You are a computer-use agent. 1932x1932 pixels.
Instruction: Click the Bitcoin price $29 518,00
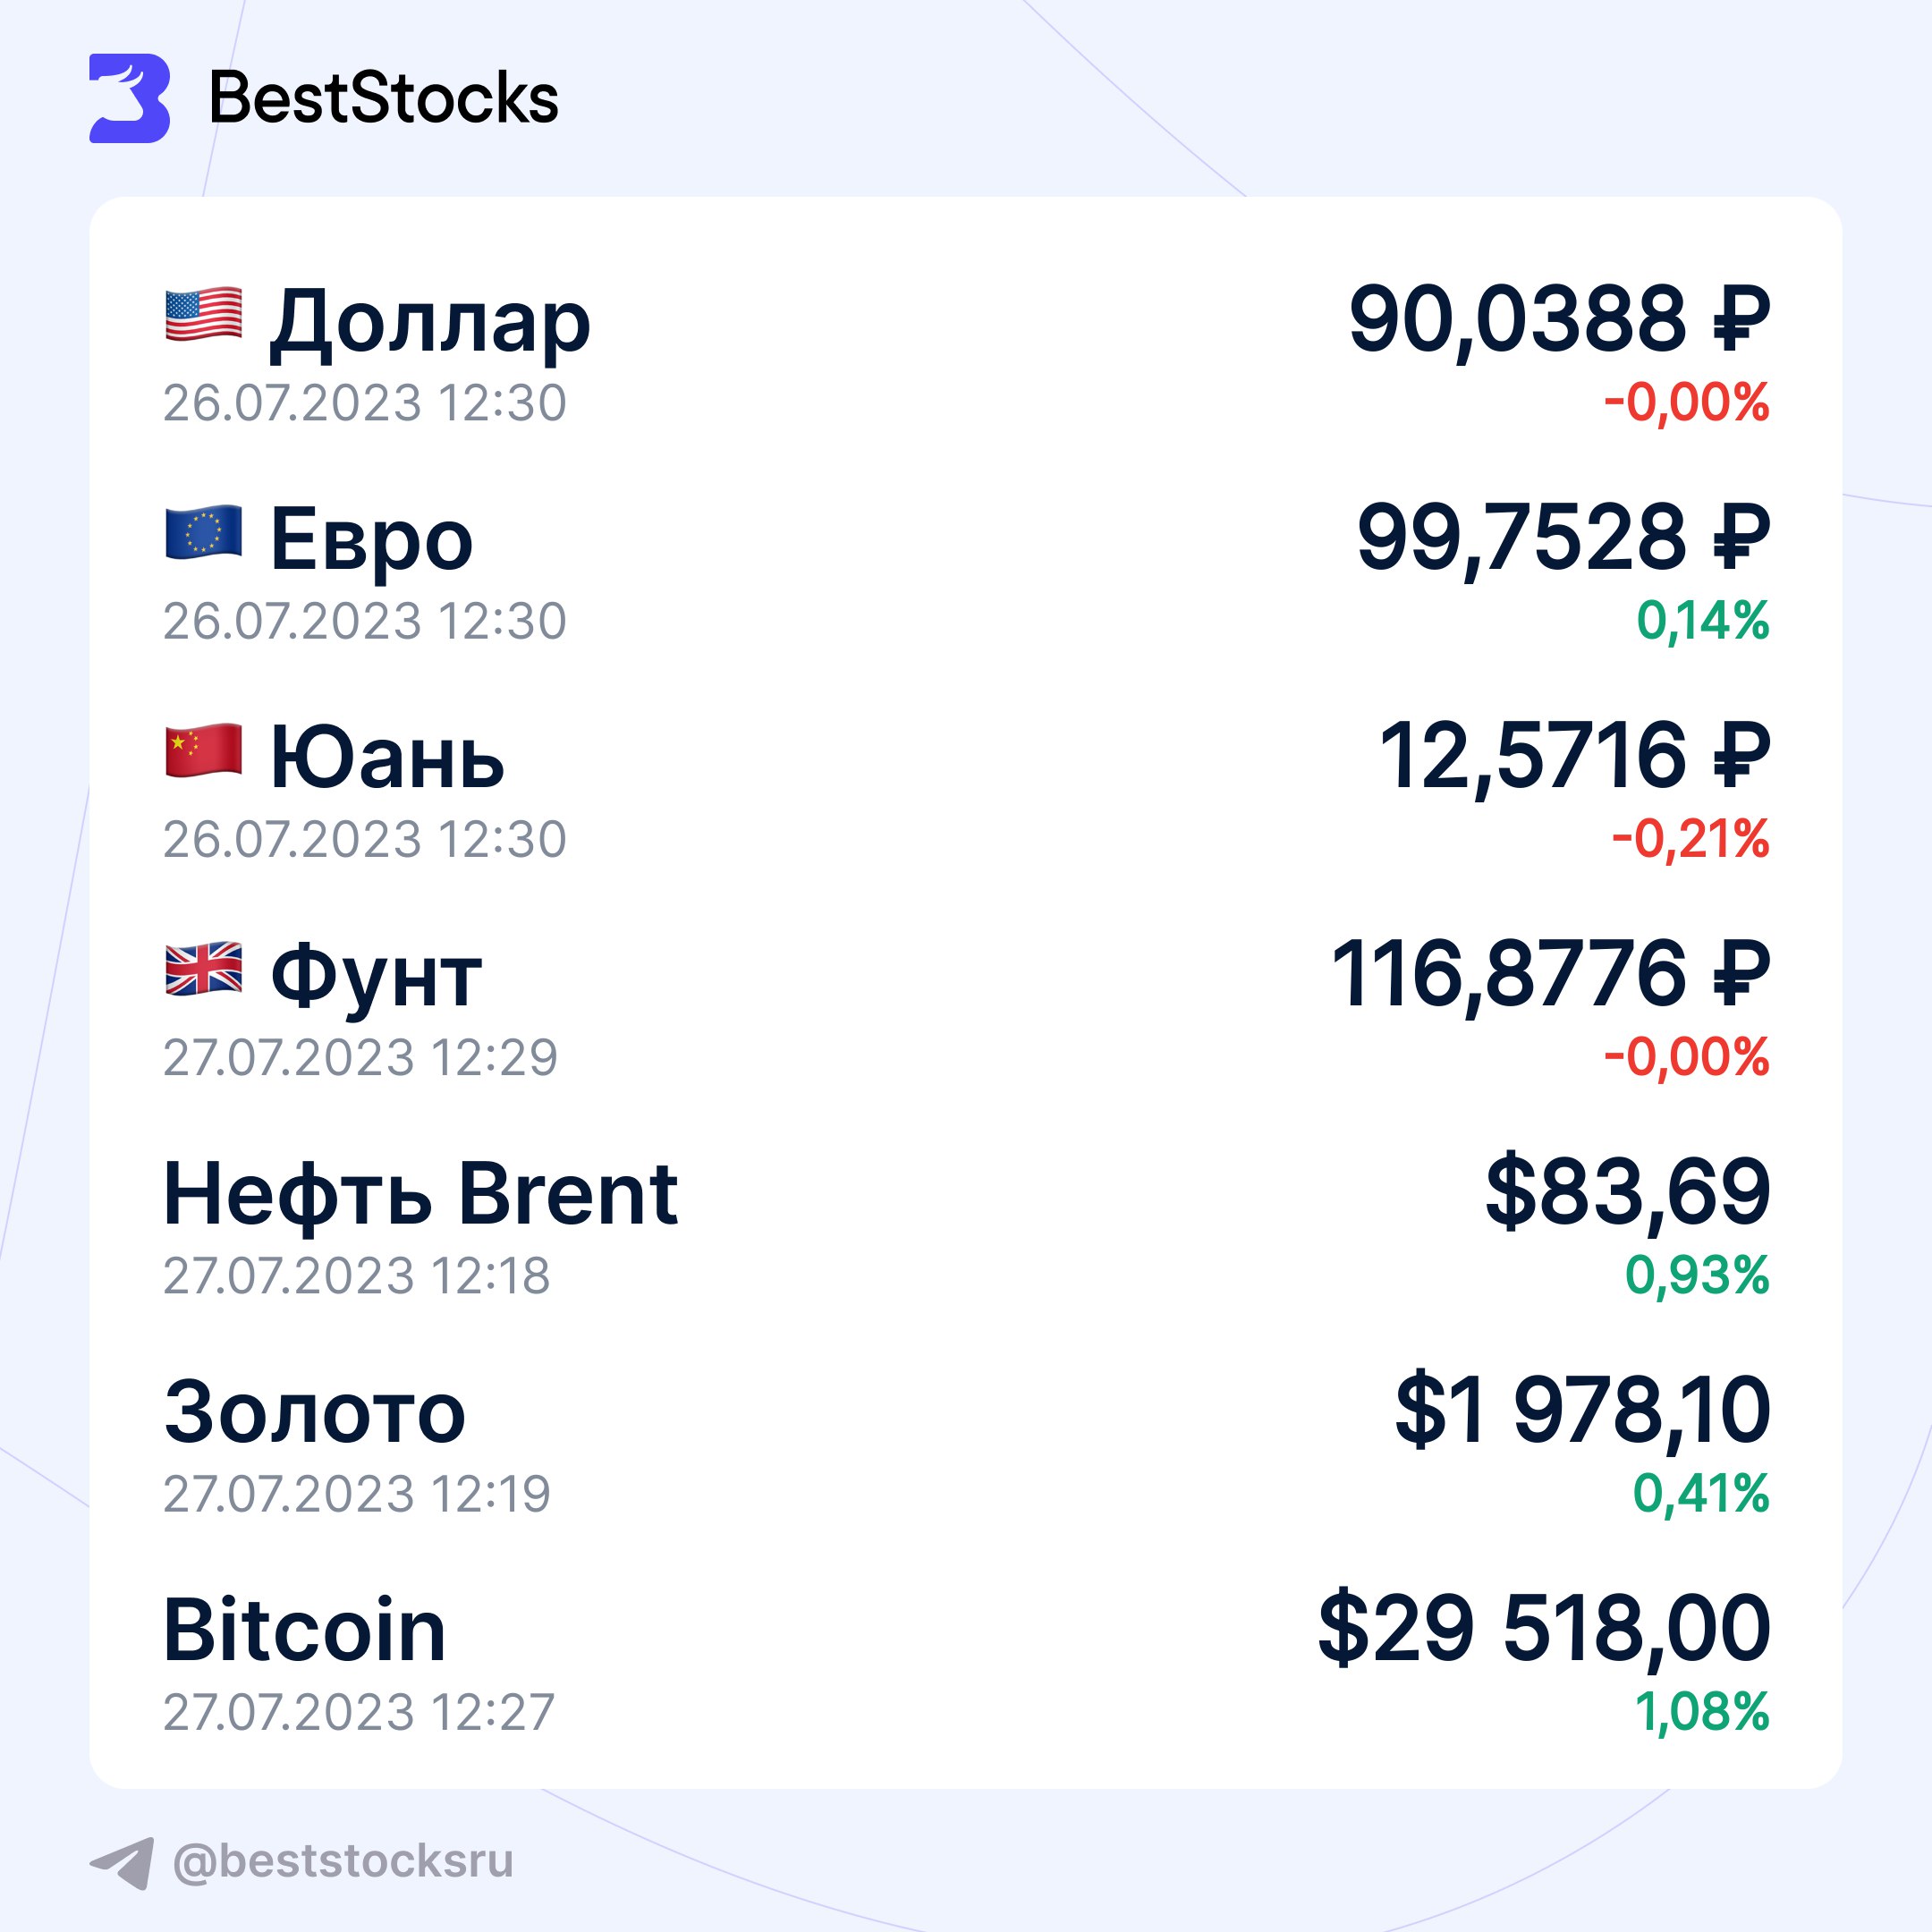click(x=1543, y=1628)
